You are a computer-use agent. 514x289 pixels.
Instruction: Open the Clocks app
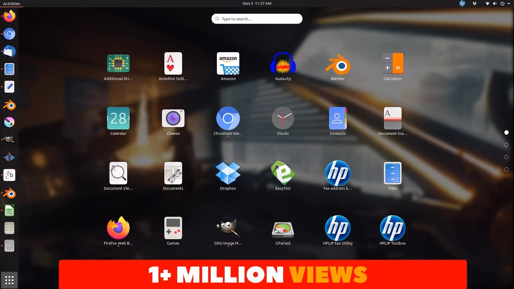point(283,118)
